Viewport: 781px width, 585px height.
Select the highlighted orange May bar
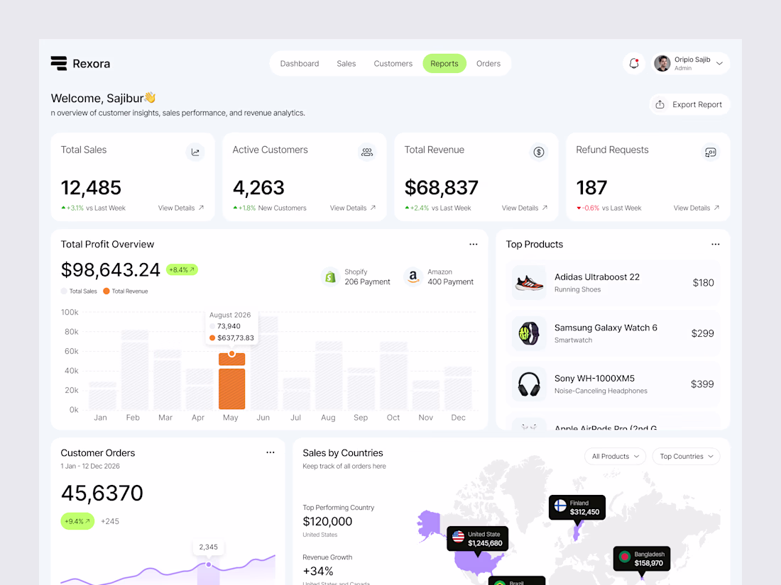[x=231, y=381]
